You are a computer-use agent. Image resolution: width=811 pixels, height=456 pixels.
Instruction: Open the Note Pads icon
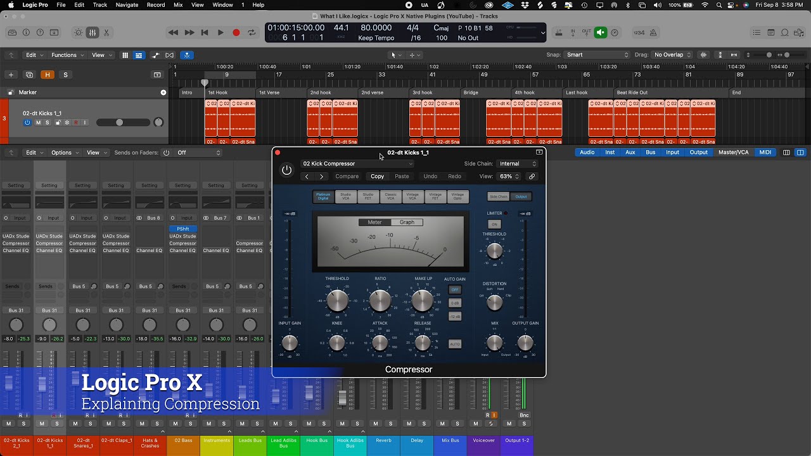(771, 32)
